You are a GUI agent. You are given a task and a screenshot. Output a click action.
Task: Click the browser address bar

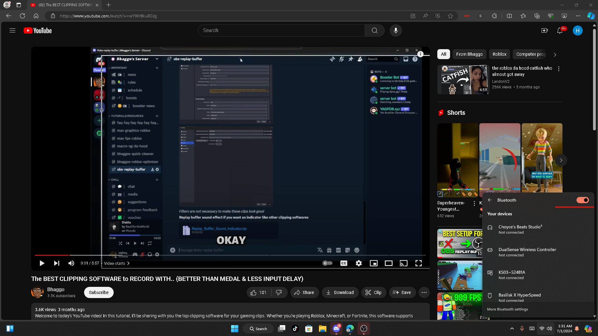pyautogui.click(x=230, y=16)
